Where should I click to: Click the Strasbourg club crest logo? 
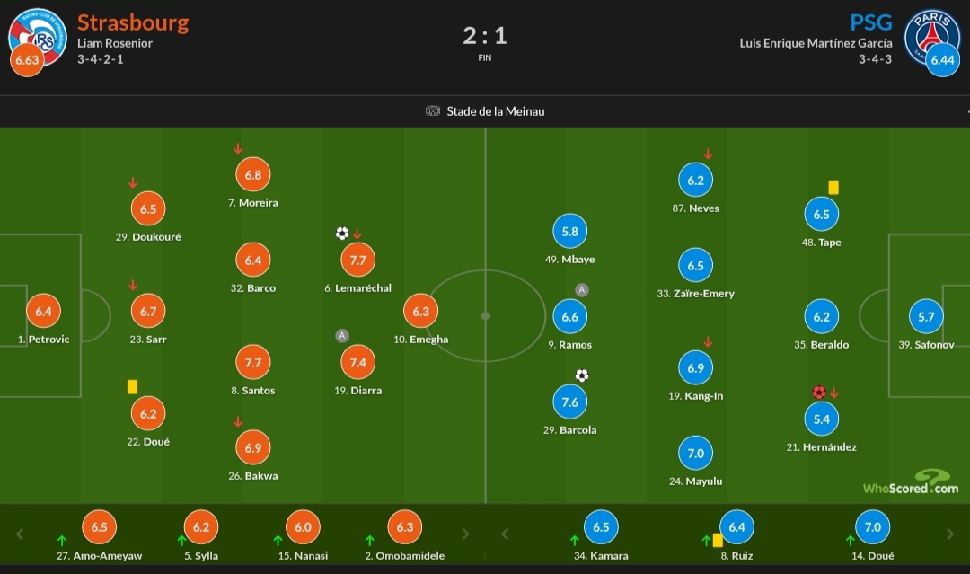pyautogui.click(x=38, y=36)
